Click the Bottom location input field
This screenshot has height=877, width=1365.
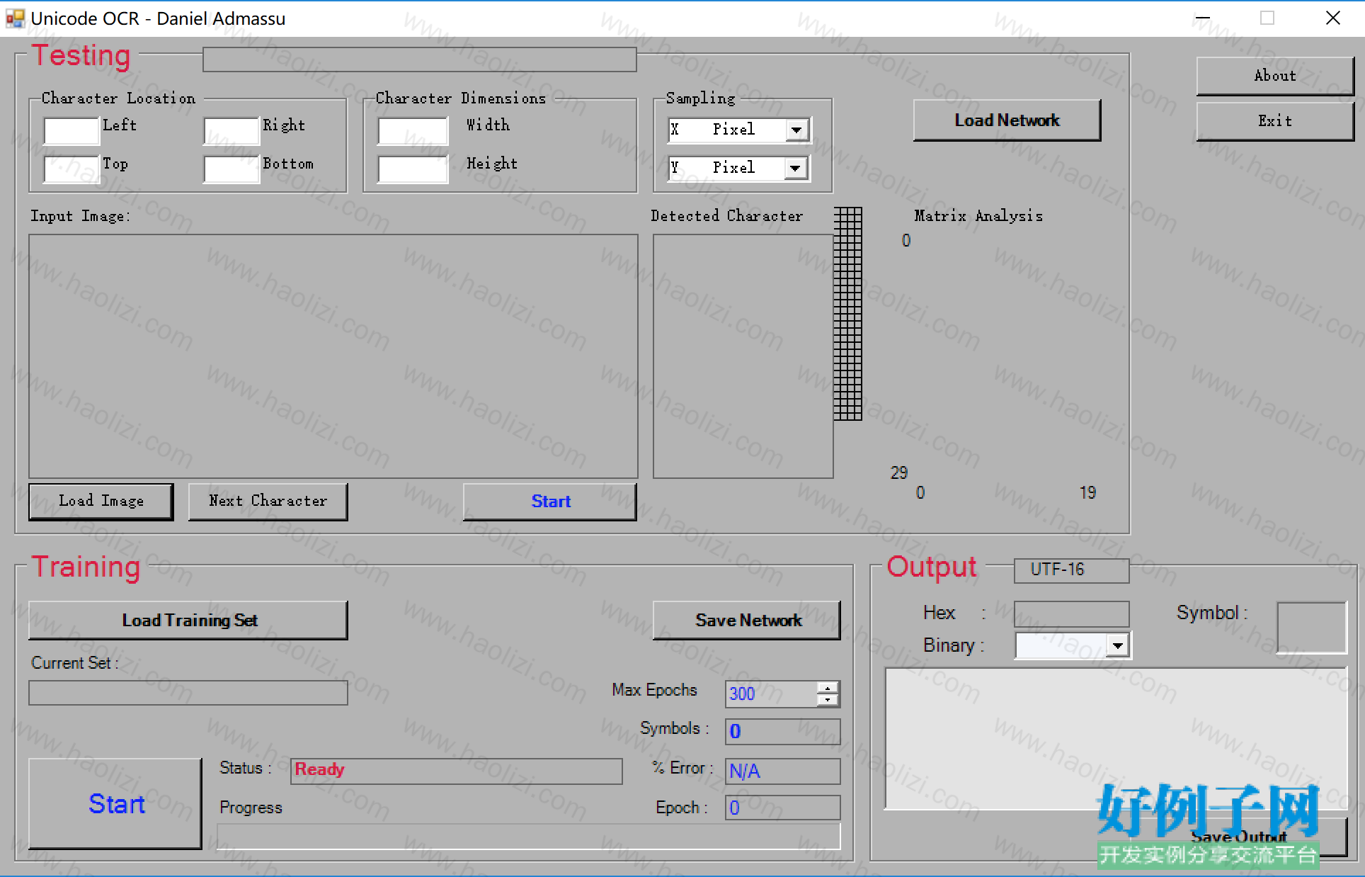point(232,169)
